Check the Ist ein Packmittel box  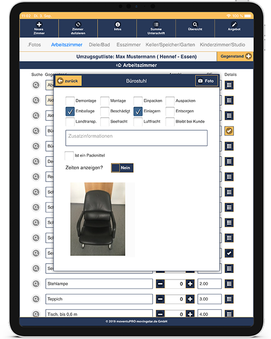pos(69,156)
